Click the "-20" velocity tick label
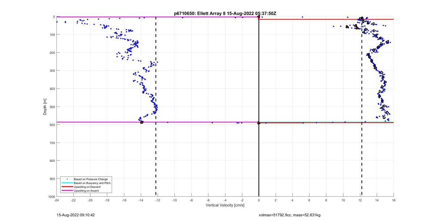This screenshot has height=221, width=435. coord(90,200)
